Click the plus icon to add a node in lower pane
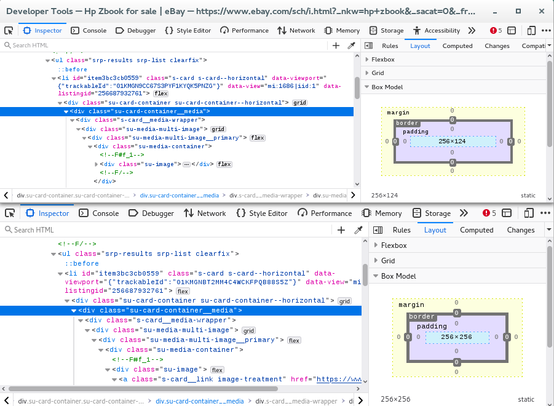 click(x=341, y=230)
